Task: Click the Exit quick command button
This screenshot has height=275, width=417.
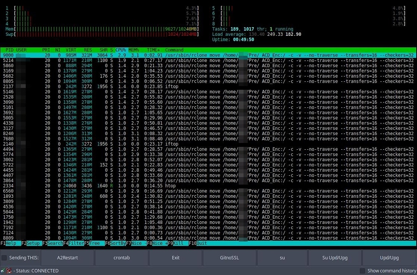Action: (176, 258)
